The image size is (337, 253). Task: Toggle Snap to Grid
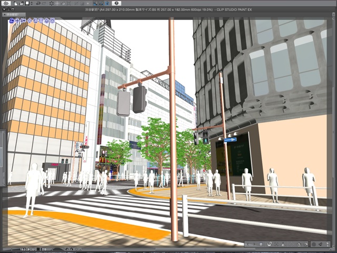(x=107, y=4)
